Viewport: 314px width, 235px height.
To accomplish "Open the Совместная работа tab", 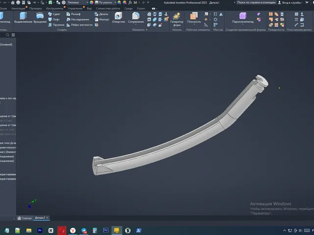I will [x=108, y=8].
